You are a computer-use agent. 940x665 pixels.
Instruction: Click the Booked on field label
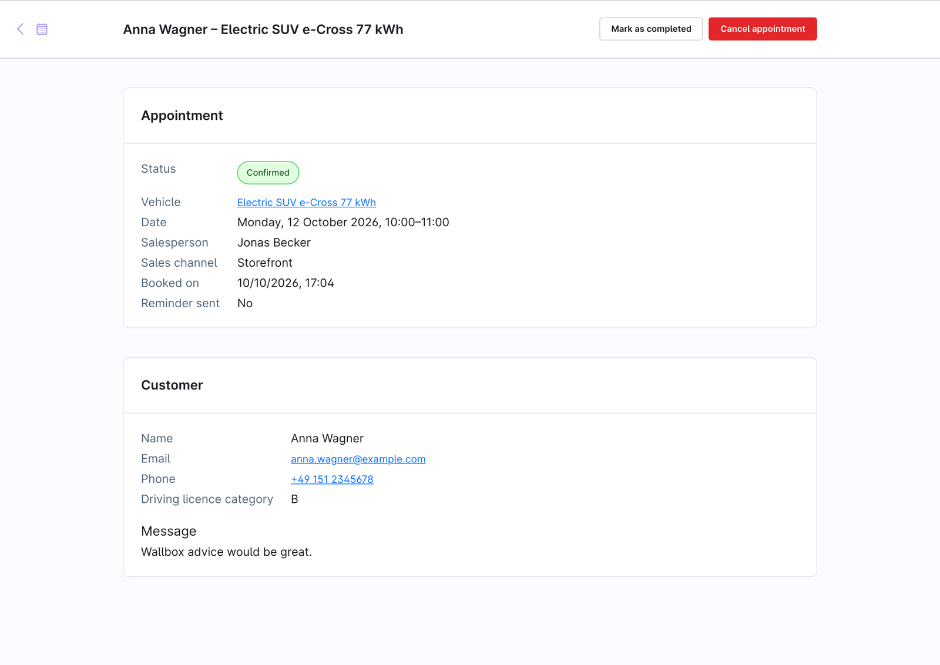pos(170,283)
